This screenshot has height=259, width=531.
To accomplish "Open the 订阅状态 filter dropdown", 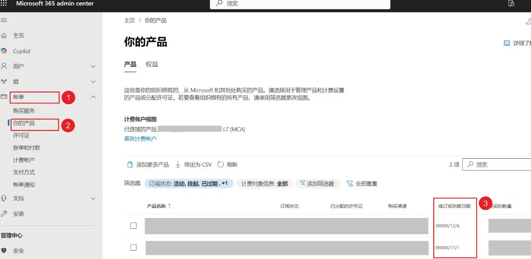I will pyautogui.click(x=189, y=184).
